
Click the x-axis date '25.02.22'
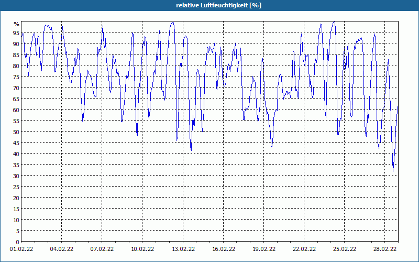(x=345, y=249)
